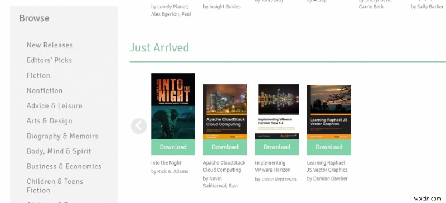Download Implementing VMware Horizon book
Image resolution: width=446 pixels, height=203 pixels.
pos(277,147)
